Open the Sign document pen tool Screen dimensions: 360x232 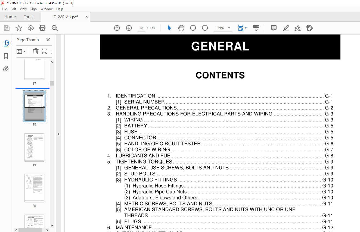pos(297,28)
